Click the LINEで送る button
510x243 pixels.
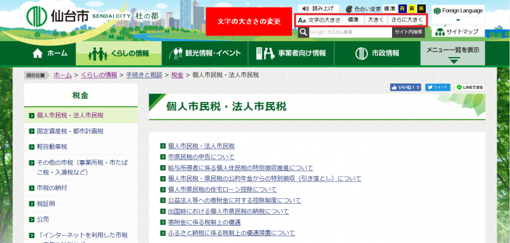click(469, 87)
